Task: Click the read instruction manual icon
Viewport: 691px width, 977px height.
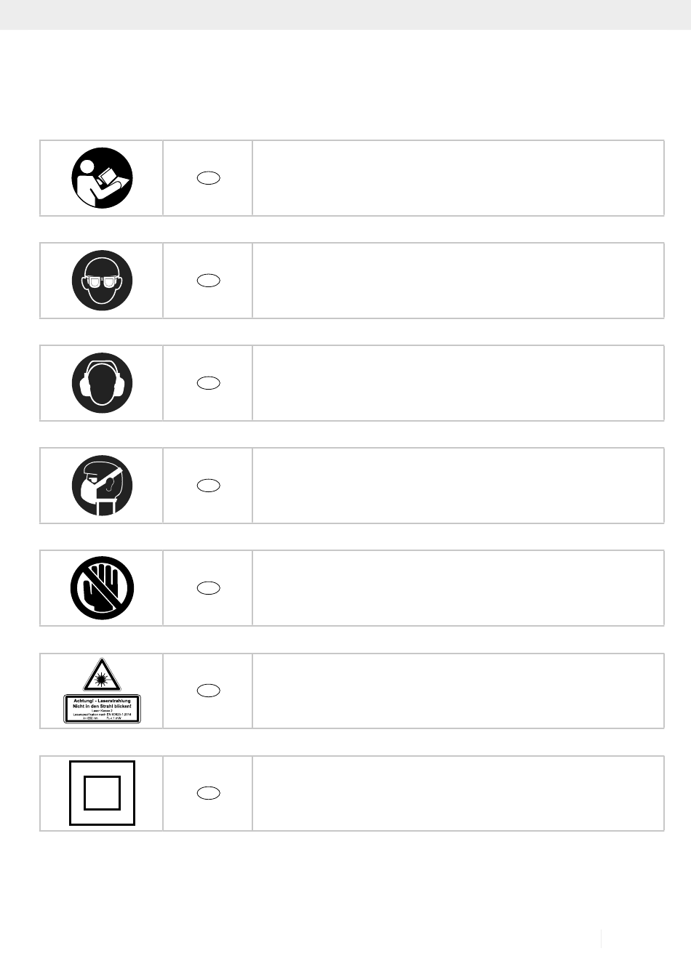Action: pyautogui.click(x=102, y=178)
